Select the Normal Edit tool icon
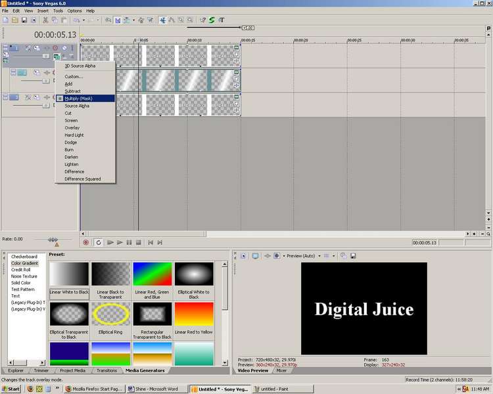Screen dimensions: 493x394 tap(162, 20)
